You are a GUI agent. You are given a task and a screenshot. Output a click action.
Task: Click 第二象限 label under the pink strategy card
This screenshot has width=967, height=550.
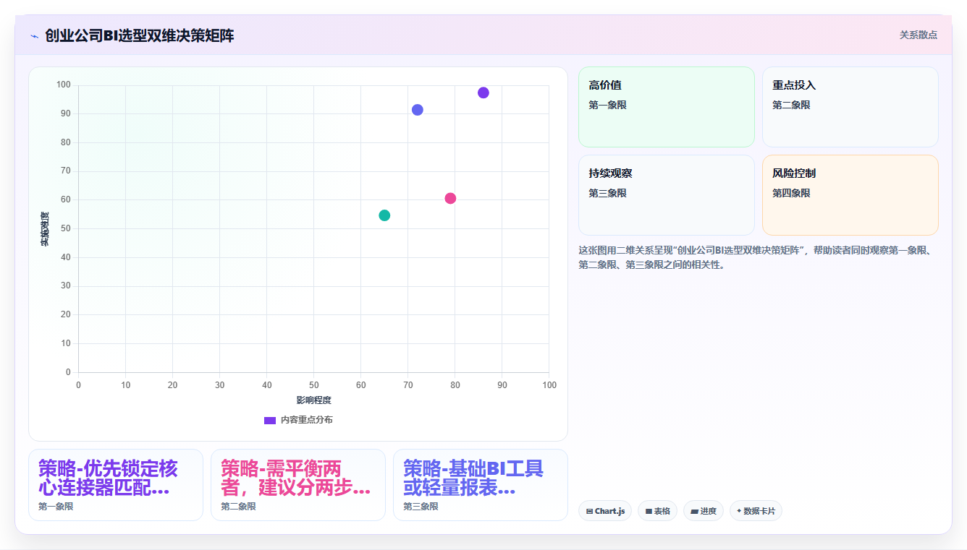pos(238,507)
